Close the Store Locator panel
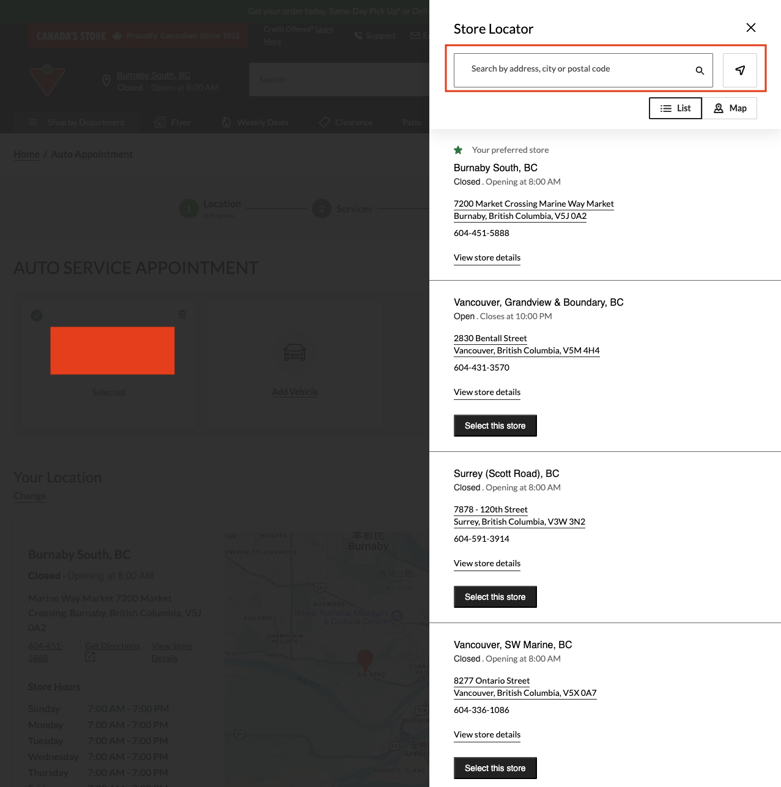The height and width of the screenshot is (787, 781). (750, 28)
